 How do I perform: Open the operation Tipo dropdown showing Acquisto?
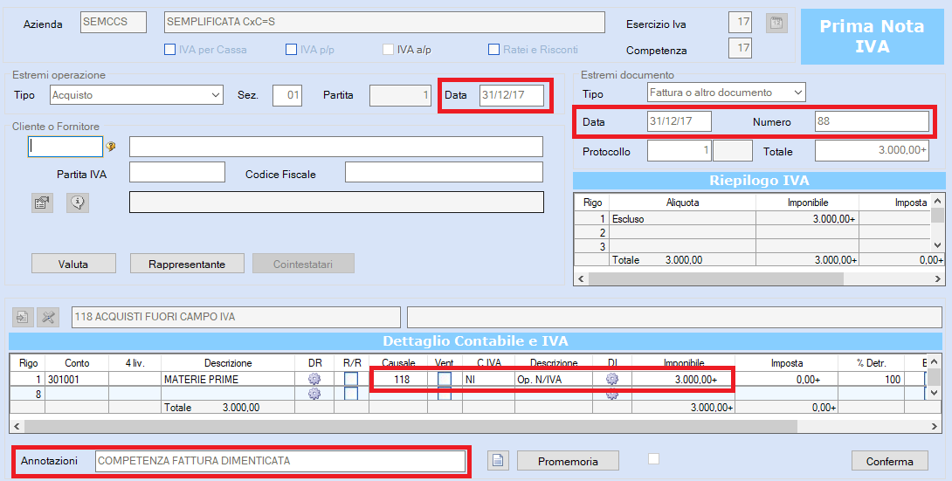tap(136, 95)
